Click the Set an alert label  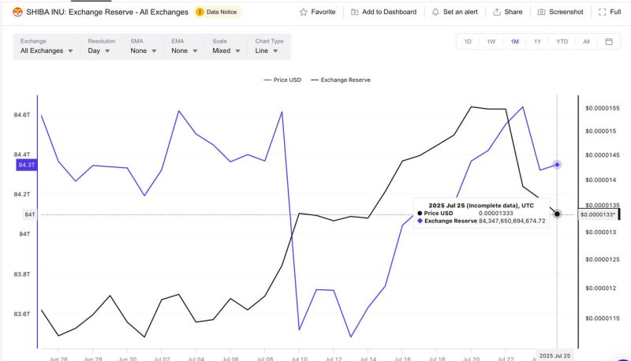tap(461, 12)
